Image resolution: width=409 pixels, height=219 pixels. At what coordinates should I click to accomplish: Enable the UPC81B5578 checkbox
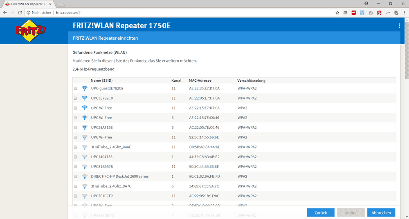[x=75, y=167]
